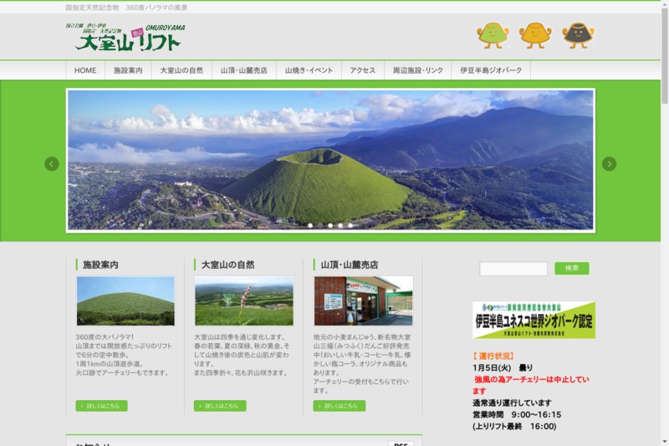Select the last slideshow pagination dot
This screenshot has width=669, height=446.
pos(350,225)
